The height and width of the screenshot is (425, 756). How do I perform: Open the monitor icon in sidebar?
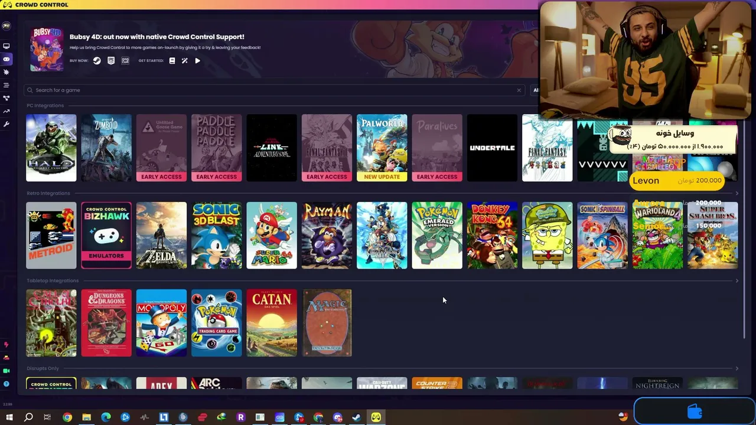[x=6, y=46]
